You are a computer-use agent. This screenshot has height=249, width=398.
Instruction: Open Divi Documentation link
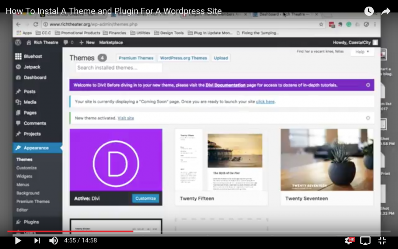(226, 85)
